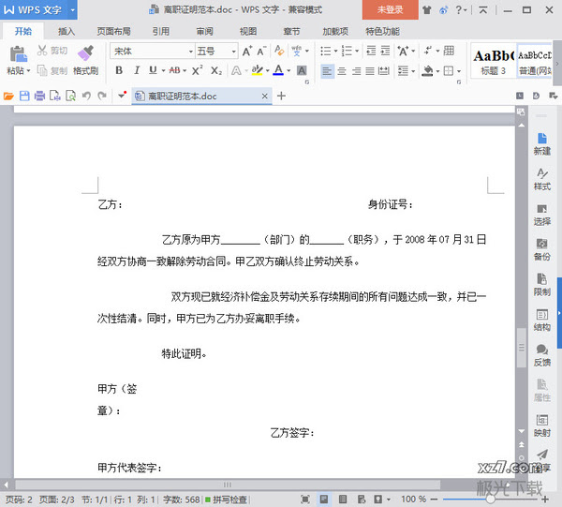The width and height of the screenshot is (562, 507).
Task: Expand the WPS 文字 application menu arrow
Action: (x=72, y=9)
